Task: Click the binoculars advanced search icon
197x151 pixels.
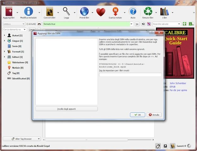Action: [x=39, y=24]
